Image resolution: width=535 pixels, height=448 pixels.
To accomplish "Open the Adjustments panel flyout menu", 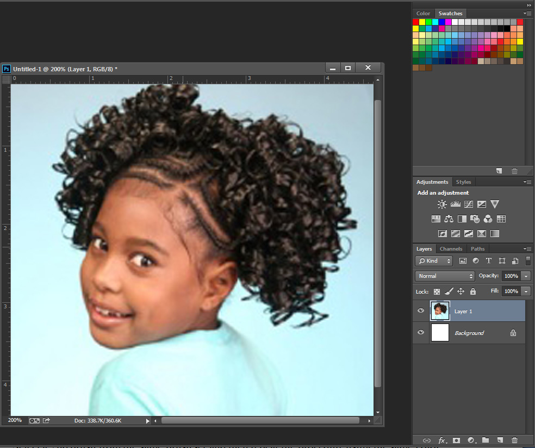I will (x=527, y=182).
